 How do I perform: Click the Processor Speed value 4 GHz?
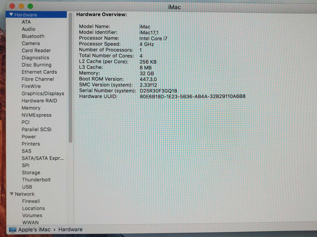pos(147,44)
